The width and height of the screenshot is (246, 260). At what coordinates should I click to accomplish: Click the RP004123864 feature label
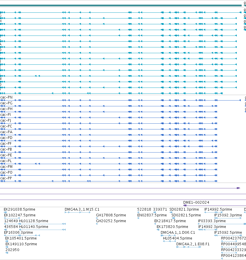tap(234, 256)
